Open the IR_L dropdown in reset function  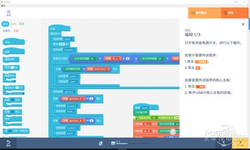pos(147,124)
